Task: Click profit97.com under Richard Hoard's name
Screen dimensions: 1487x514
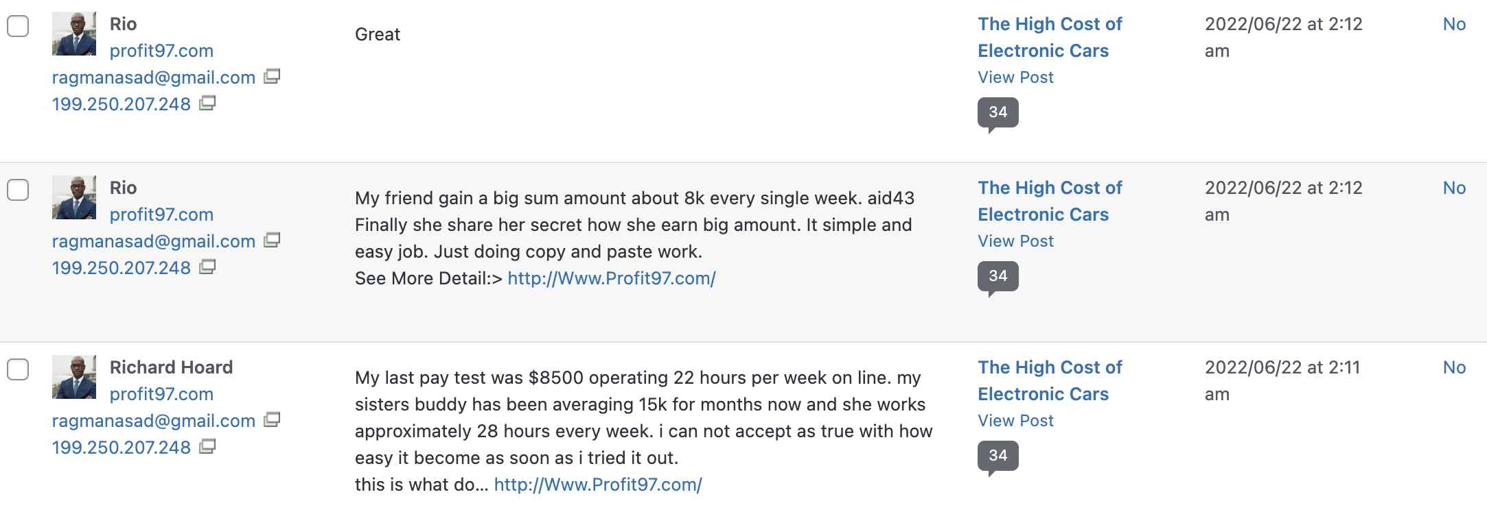Action: 161,394
